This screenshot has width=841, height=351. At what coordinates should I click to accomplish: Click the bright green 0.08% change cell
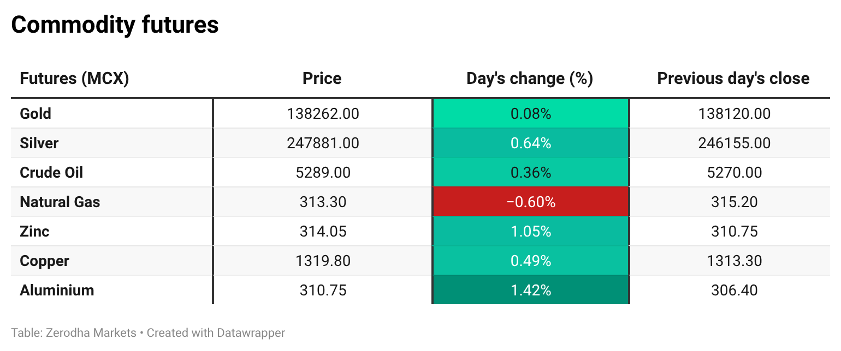(530, 114)
